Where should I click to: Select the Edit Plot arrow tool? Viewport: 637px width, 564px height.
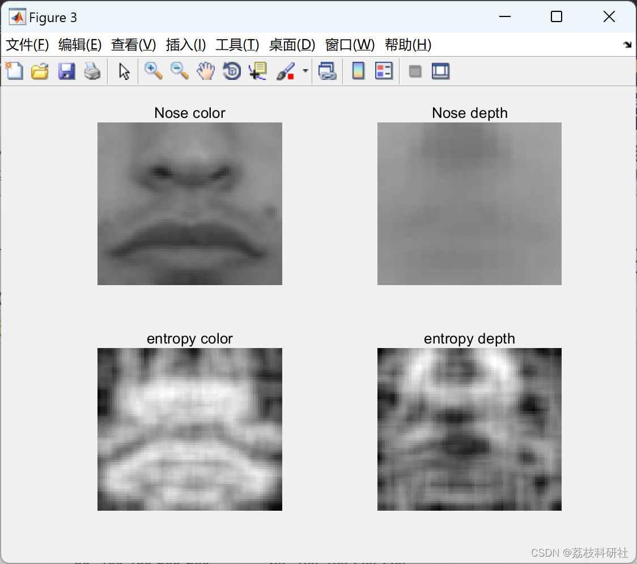(x=124, y=71)
